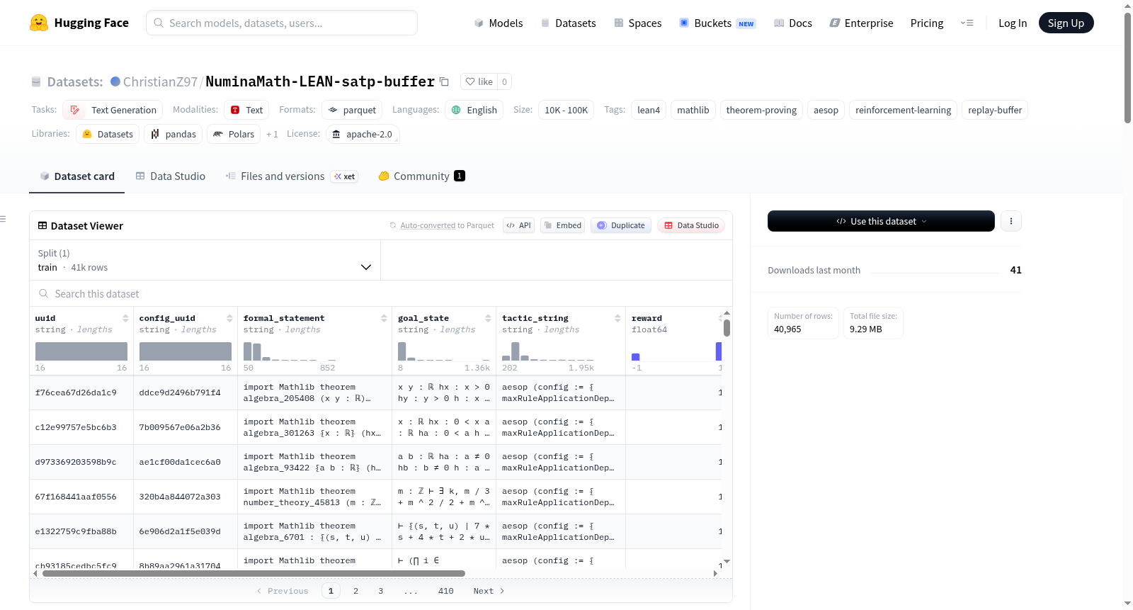Image resolution: width=1133 pixels, height=610 pixels.
Task: Select the Text modality tag
Action: (x=246, y=110)
